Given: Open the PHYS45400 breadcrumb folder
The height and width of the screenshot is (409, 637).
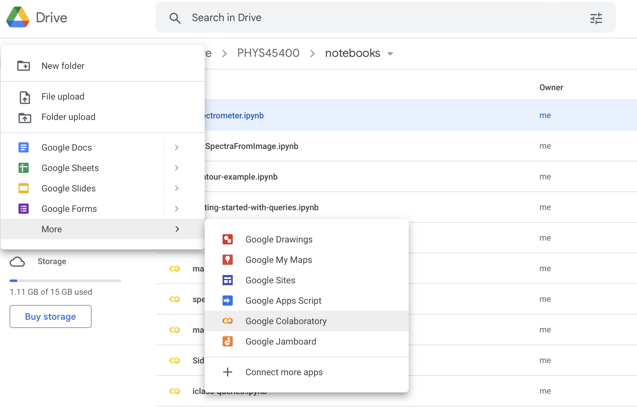Looking at the screenshot, I should click(x=268, y=53).
